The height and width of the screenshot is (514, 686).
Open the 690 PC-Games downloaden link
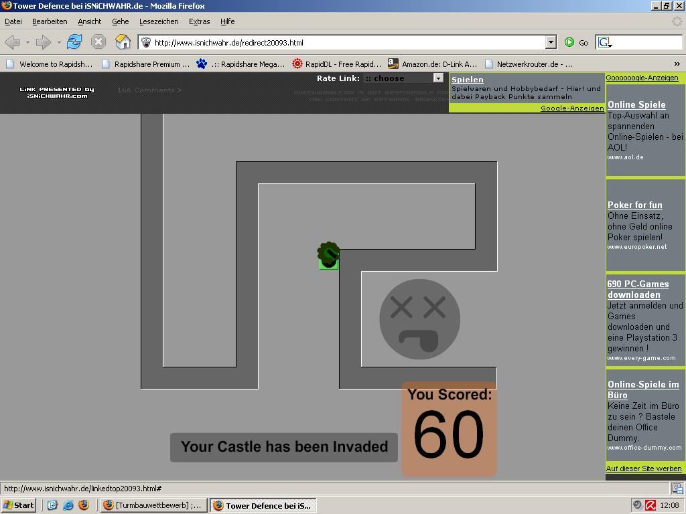[638, 289]
